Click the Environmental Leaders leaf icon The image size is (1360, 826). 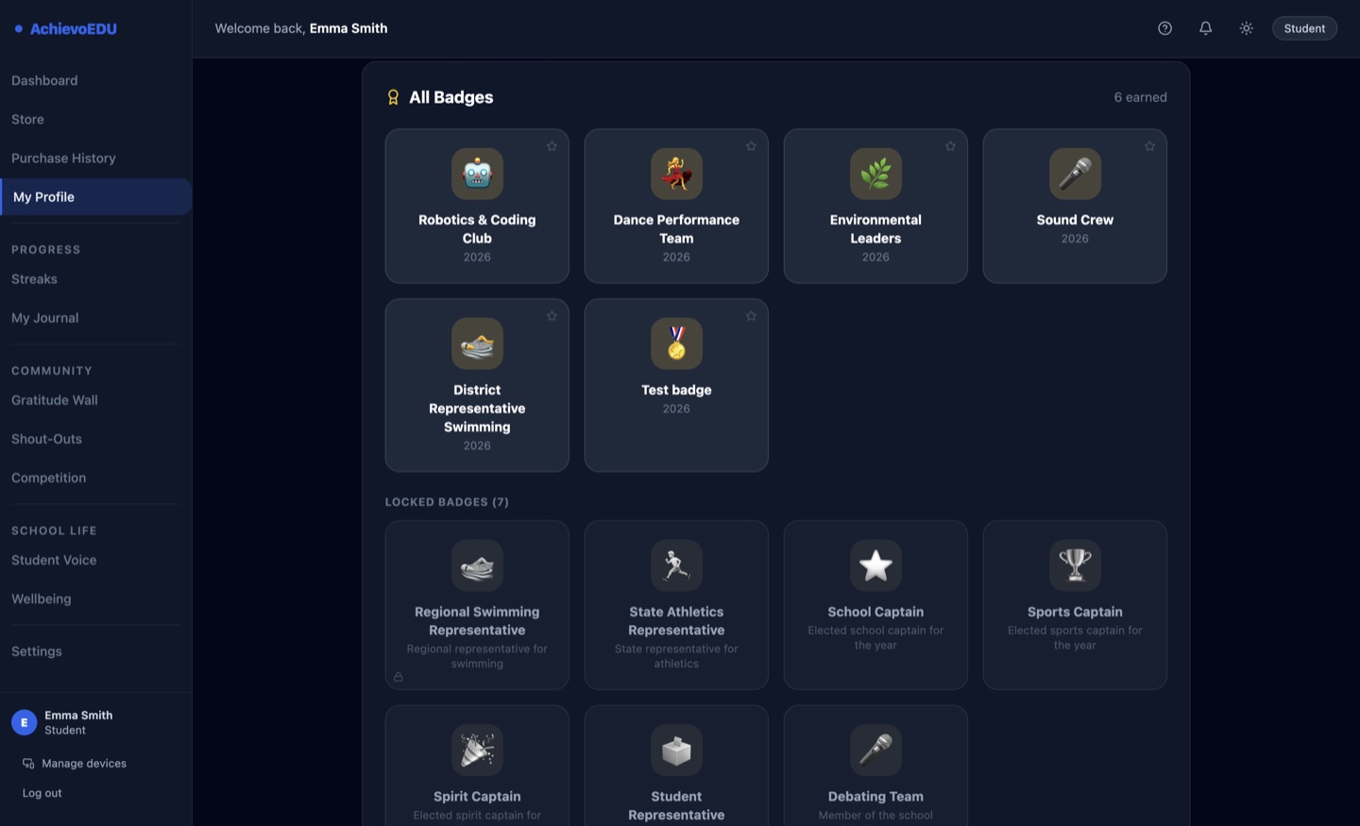875,174
